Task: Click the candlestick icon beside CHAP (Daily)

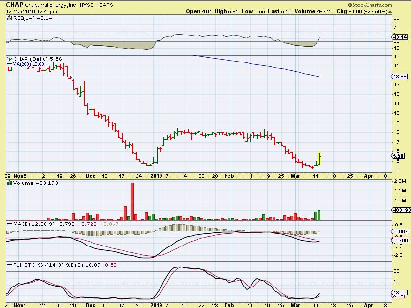Action: coord(10,59)
